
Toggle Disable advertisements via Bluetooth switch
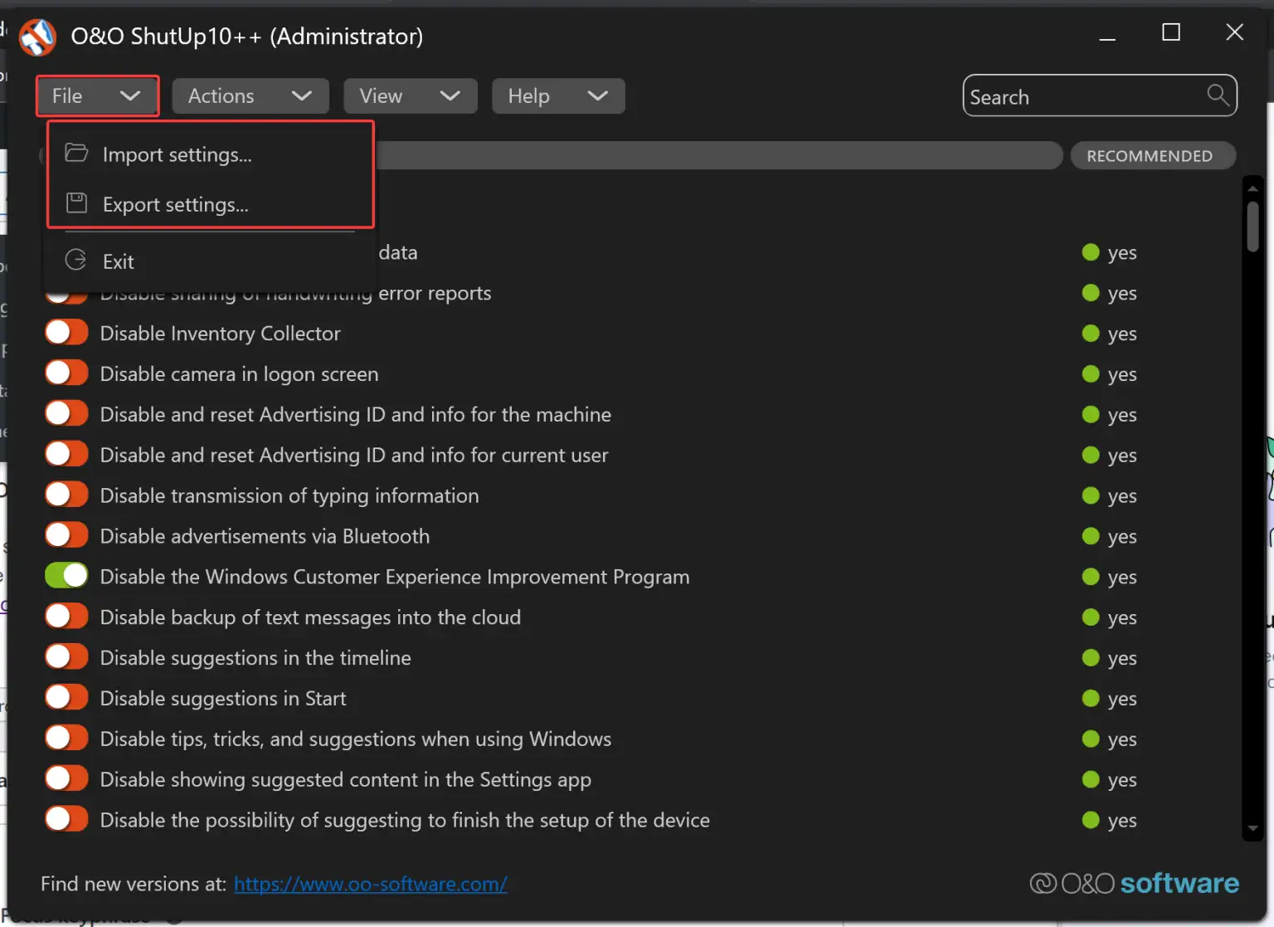point(66,536)
